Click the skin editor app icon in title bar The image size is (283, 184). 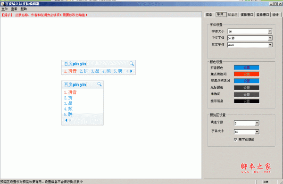[x=2, y=4]
